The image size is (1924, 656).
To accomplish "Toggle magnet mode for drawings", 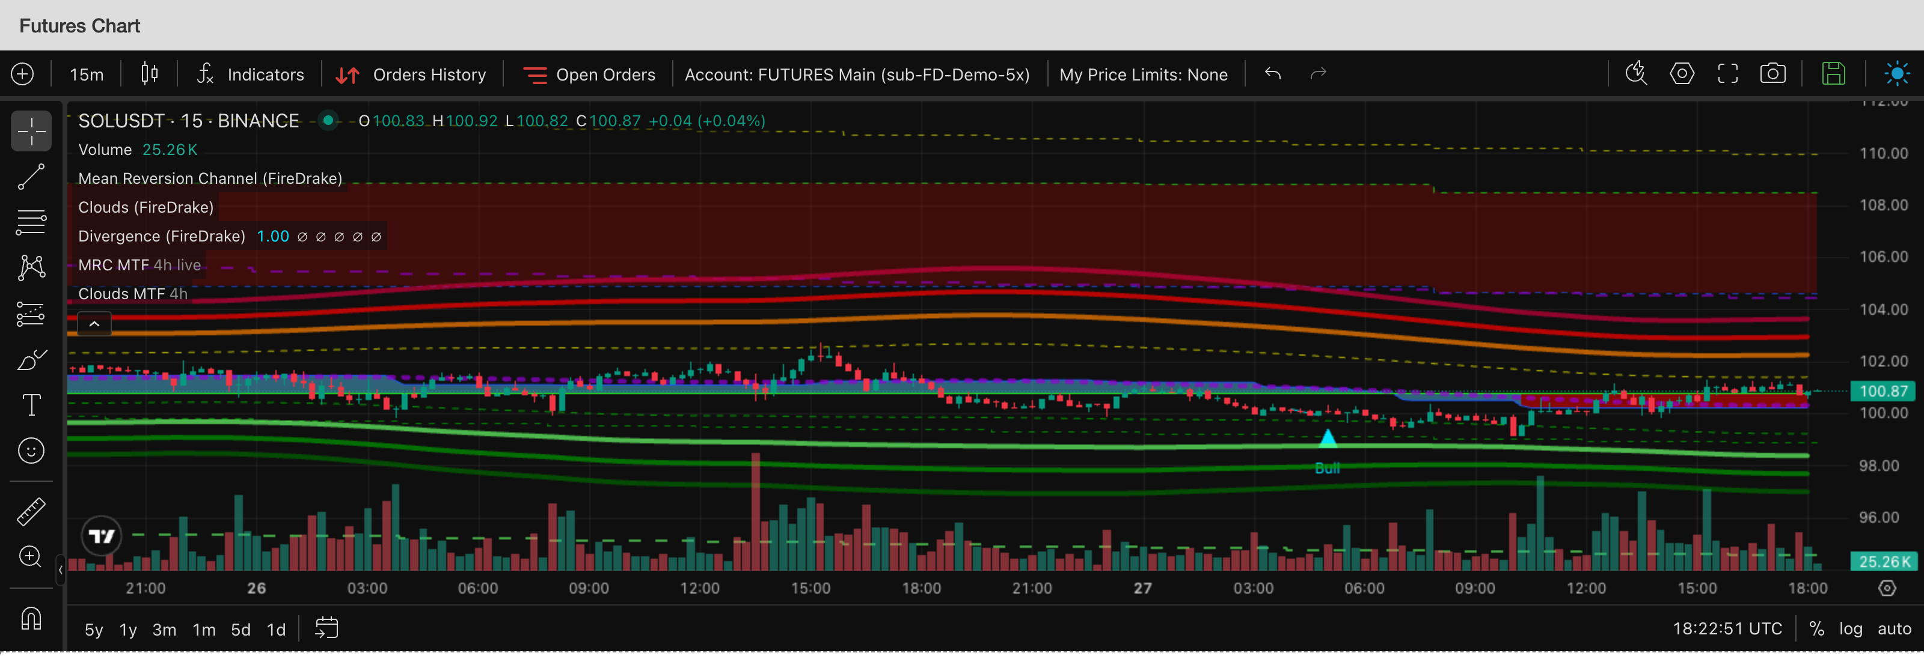I will [31, 619].
